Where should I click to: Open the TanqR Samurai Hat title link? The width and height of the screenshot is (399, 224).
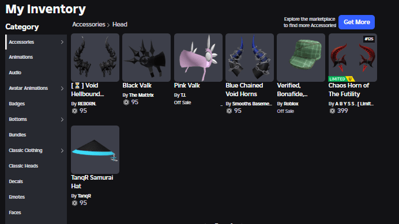pyautogui.click(x=92, y=182)
